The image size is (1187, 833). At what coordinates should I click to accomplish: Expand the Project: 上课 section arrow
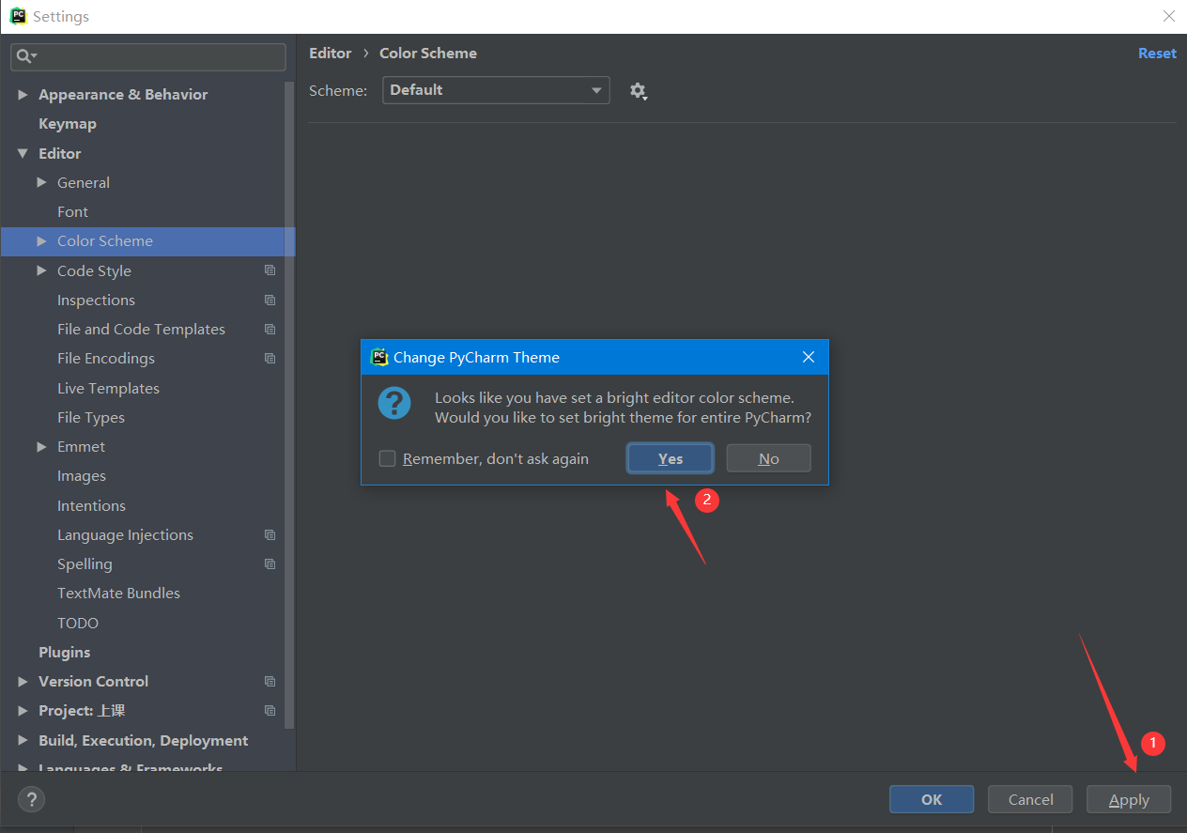[23, 711]
